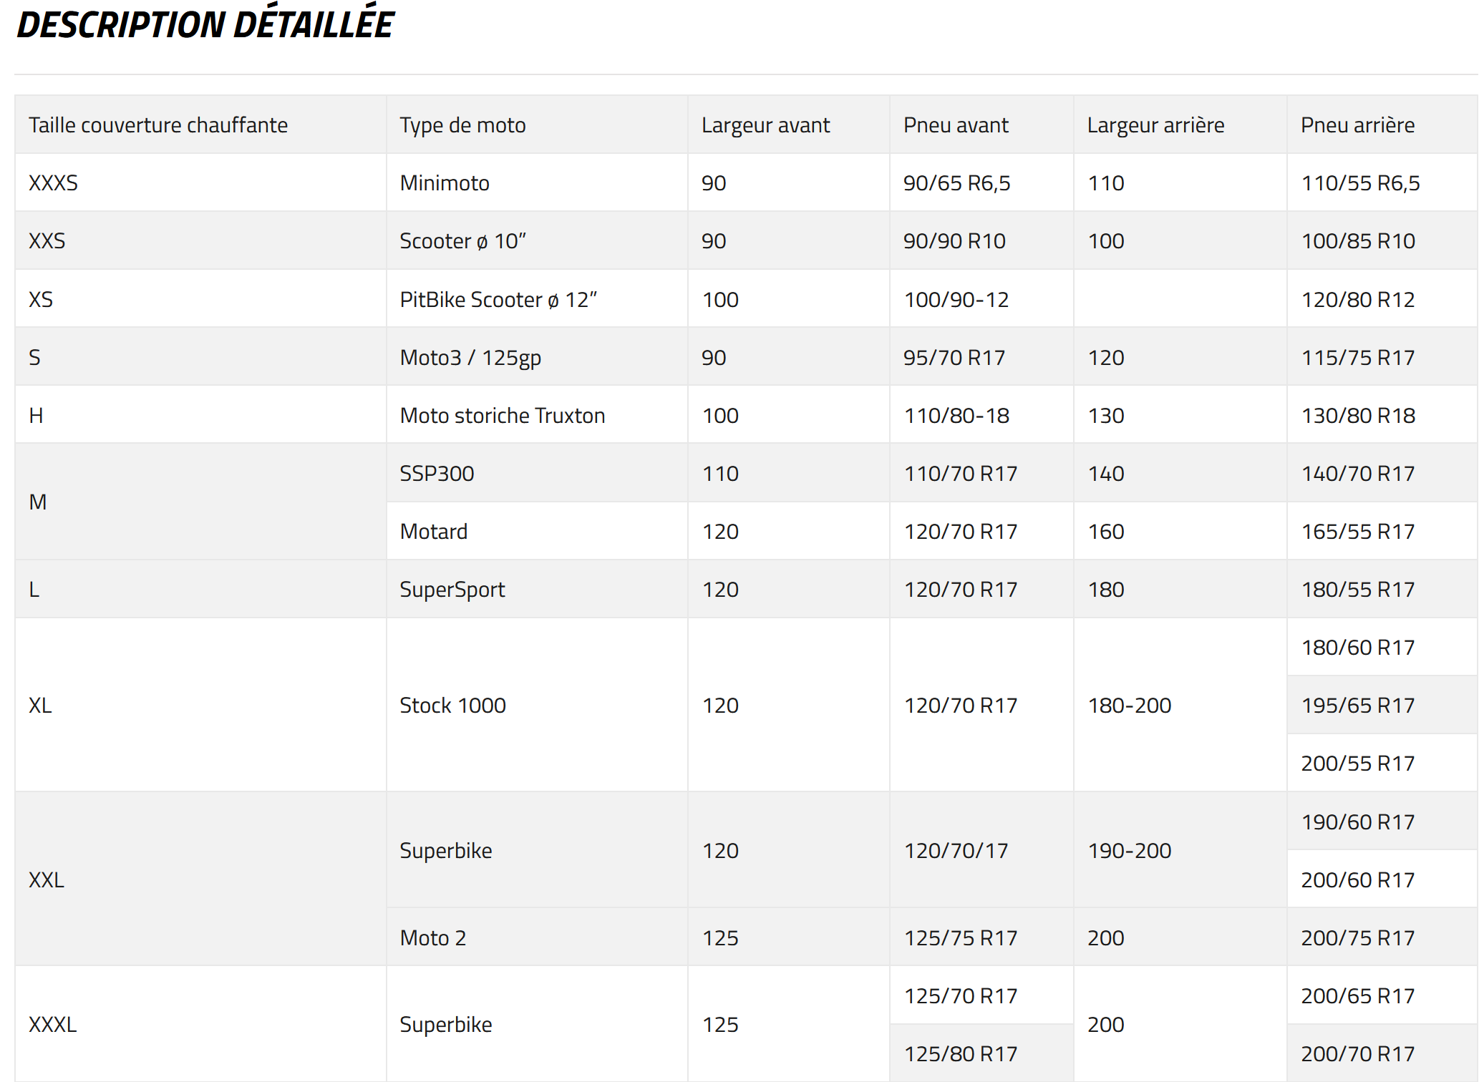Select the 'PitBike Scooter ø 12"' cell

pos(498,300)
